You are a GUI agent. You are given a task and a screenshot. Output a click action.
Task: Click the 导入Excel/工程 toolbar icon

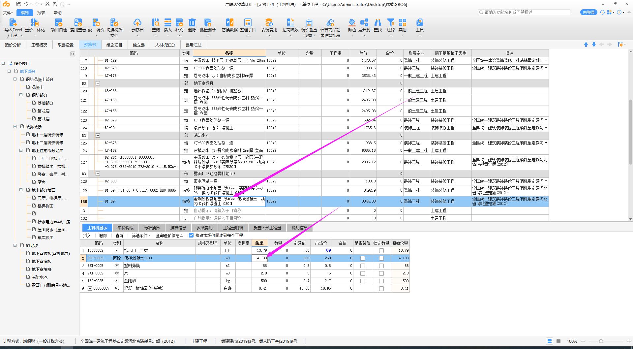tap(13, 22)
